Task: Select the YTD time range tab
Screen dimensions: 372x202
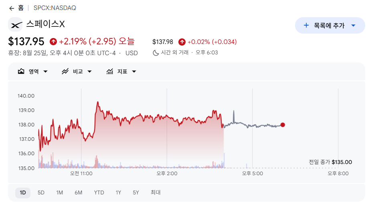Action: (x=99, y=192)
